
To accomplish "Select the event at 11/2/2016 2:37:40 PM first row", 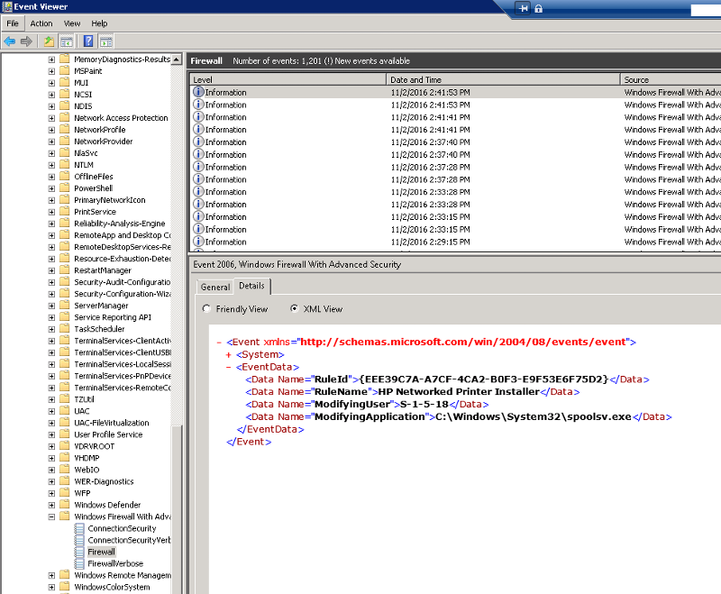I will click(x=455, y=142).
